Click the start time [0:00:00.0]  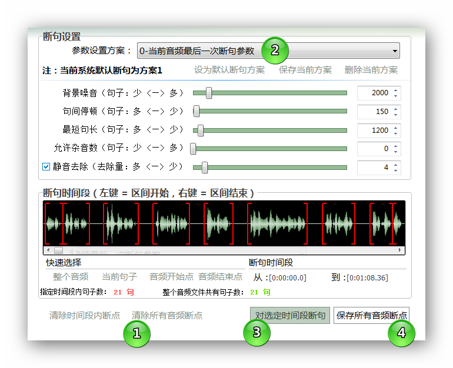(x=288, y=278)
